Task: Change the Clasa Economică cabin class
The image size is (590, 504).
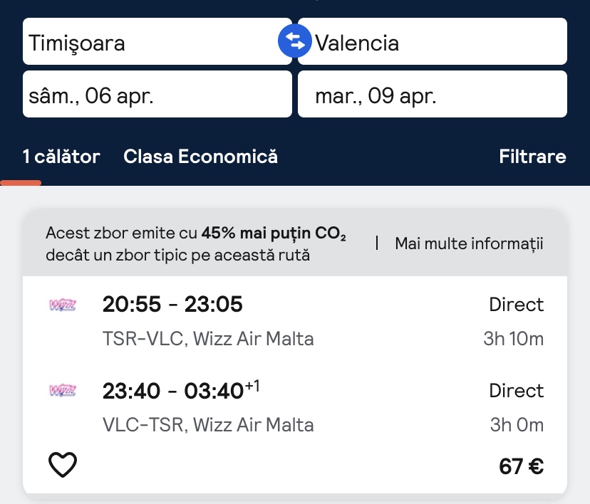Action: pos(200,157)
